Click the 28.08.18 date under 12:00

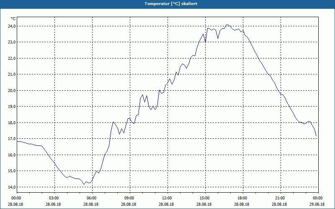coord(166,204)
